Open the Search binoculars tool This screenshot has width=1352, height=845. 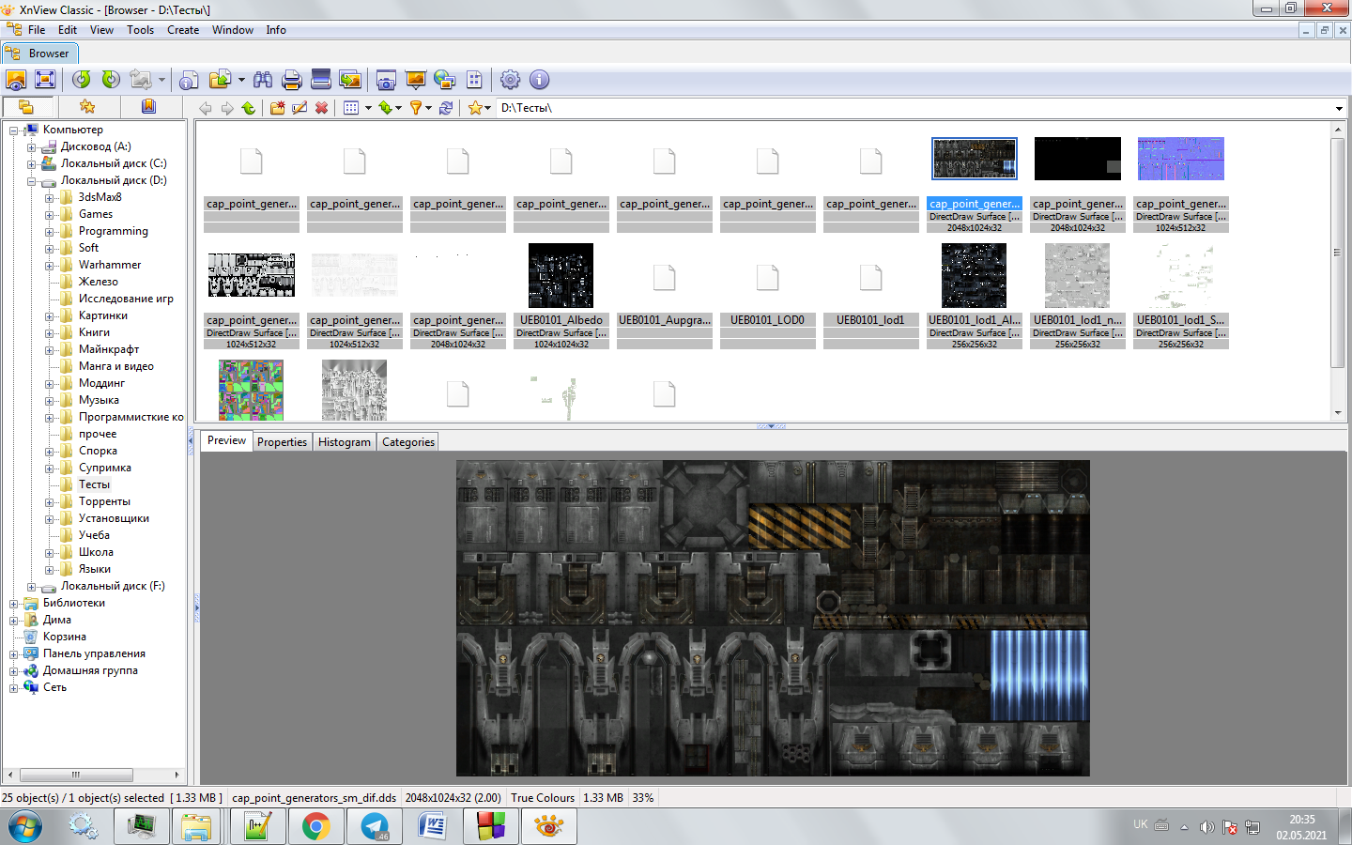tap(263, 80)
